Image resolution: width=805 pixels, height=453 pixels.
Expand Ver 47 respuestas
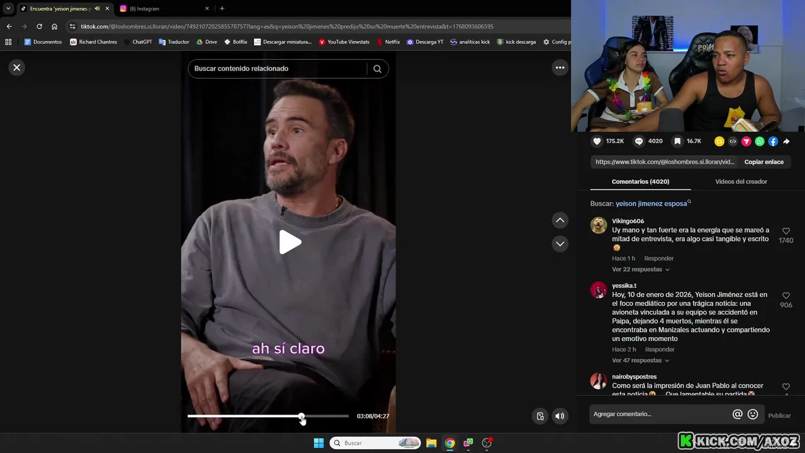[x=640, y=361]
